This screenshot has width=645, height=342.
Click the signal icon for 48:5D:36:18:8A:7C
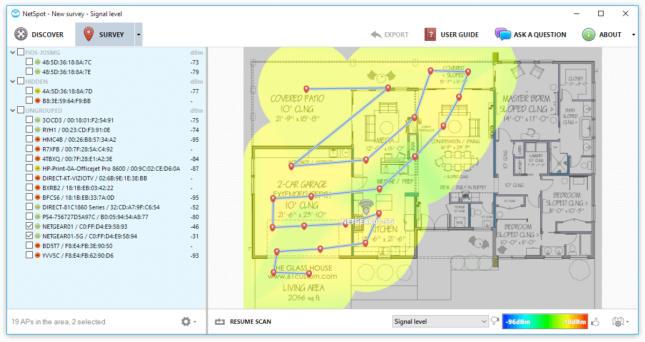pyautogui.click(x=38, y=62)
